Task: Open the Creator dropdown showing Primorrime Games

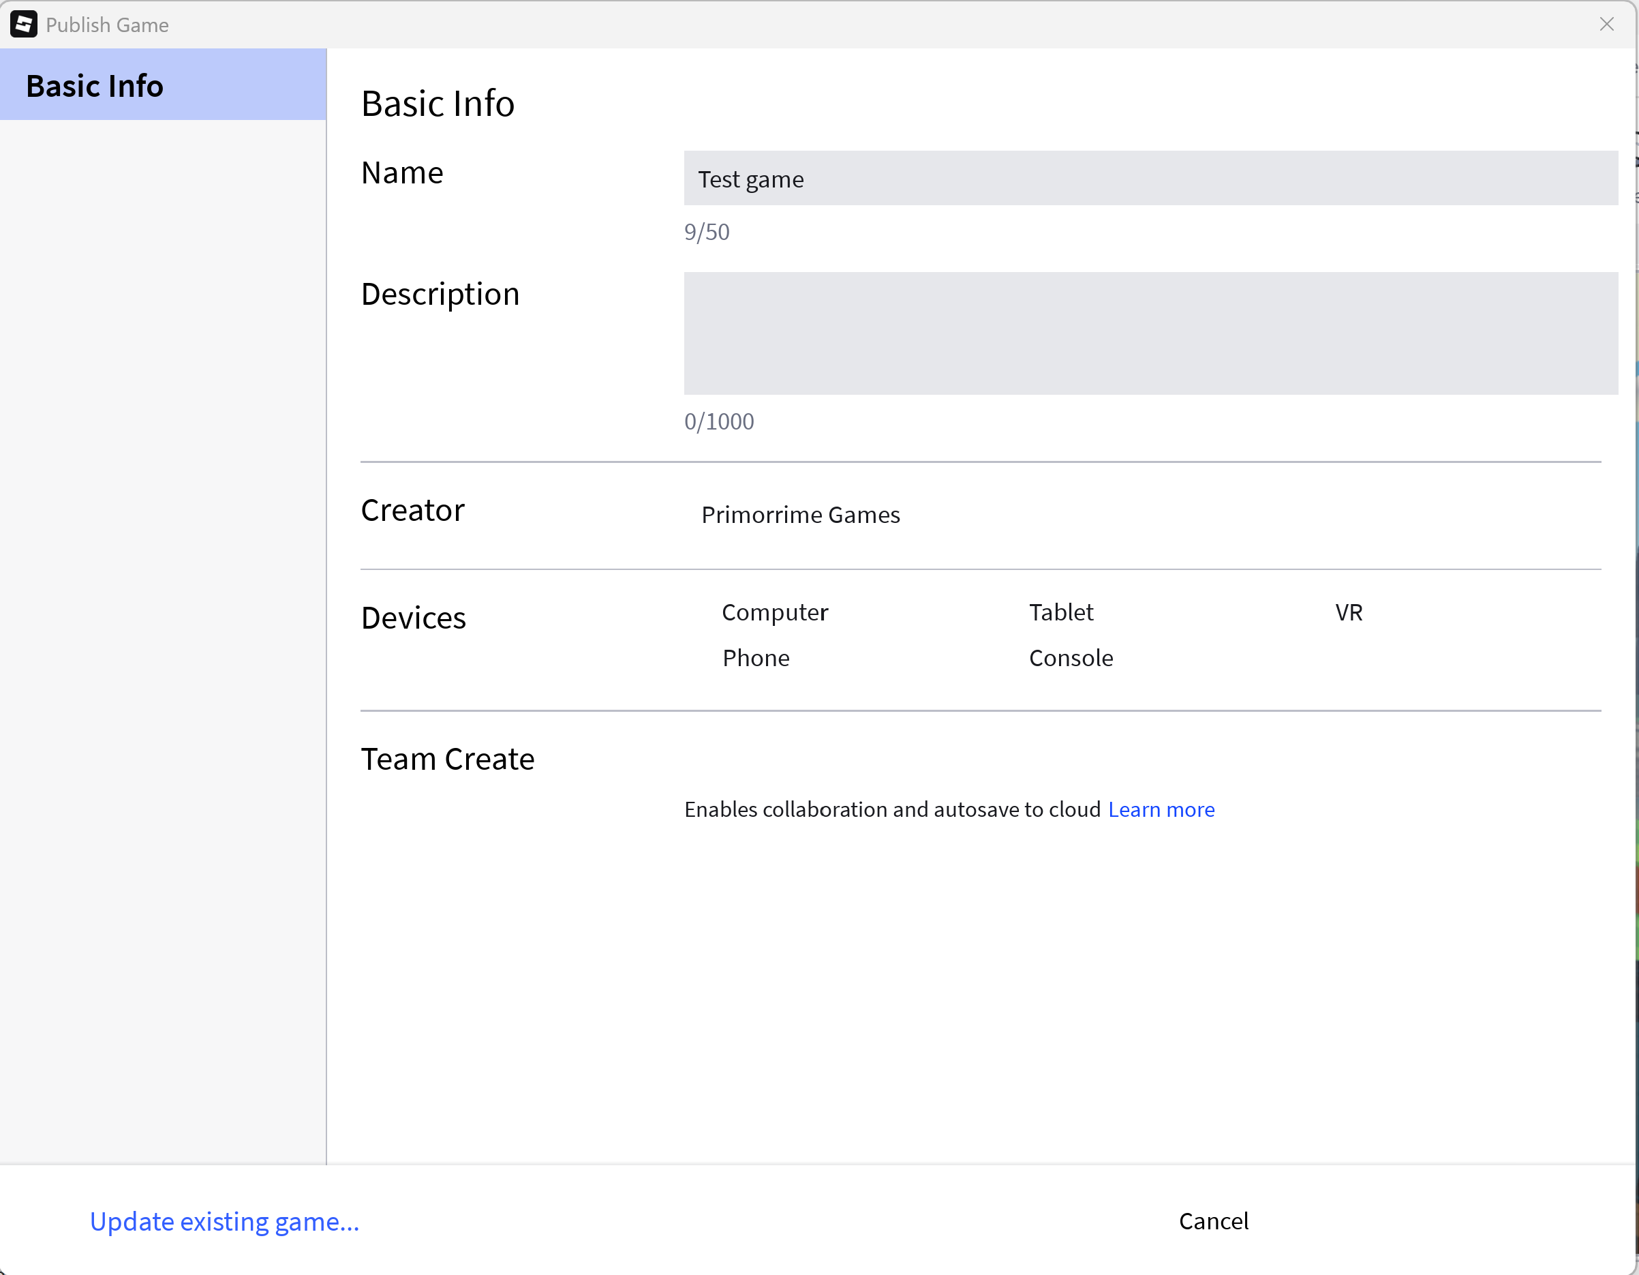Action: coord(800,515)
